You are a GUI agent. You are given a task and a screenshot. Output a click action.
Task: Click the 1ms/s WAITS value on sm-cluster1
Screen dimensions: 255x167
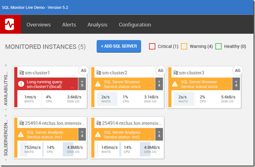click(30, 97)
